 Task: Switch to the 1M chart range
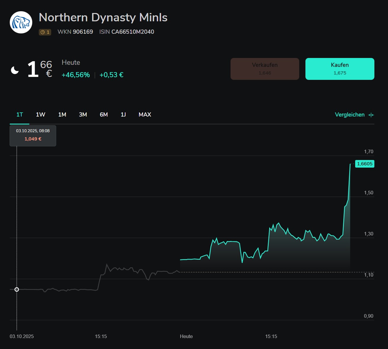[x=62, y=115]
